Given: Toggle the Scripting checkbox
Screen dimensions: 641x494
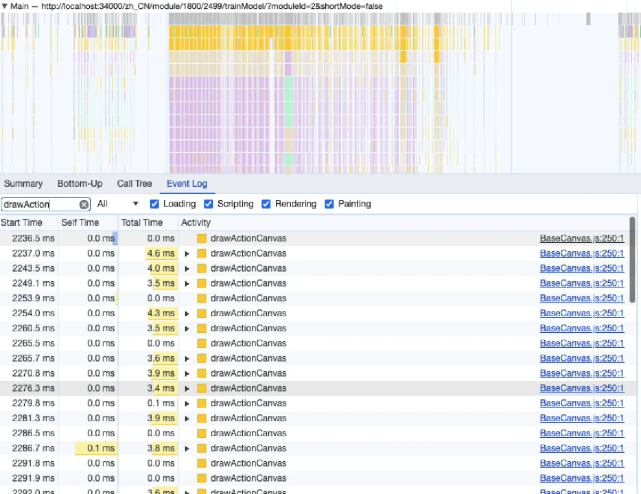Looking at the screenshot, I should click(x=208, y=204).
